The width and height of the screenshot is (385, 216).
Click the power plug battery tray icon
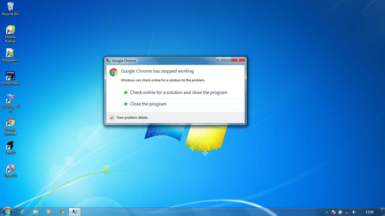pyautogui.click(x=340, y=212)
